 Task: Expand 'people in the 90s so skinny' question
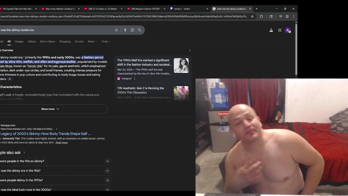(55, 161)
